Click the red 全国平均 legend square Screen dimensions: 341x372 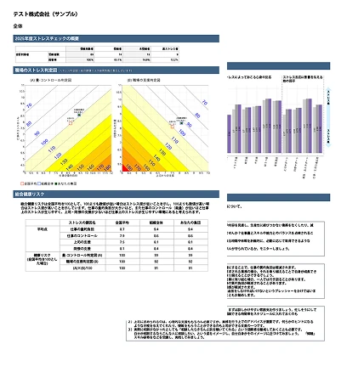[x=22, y=183]
